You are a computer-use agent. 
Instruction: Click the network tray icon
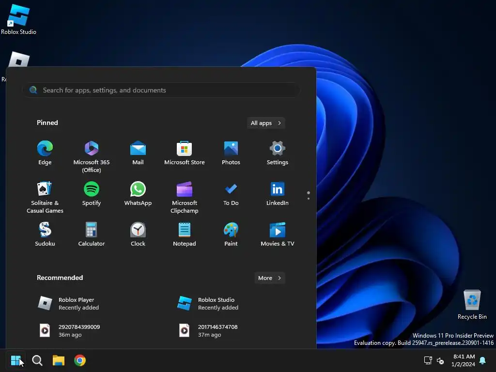pyautogui.click(x=428, y=360)
